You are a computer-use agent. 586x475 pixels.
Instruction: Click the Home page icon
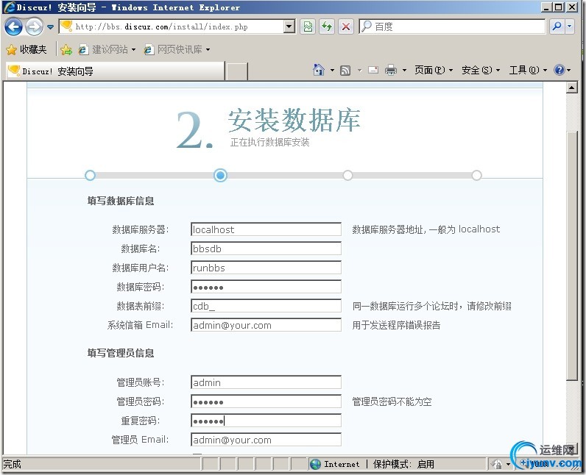(x=319, y=70)
